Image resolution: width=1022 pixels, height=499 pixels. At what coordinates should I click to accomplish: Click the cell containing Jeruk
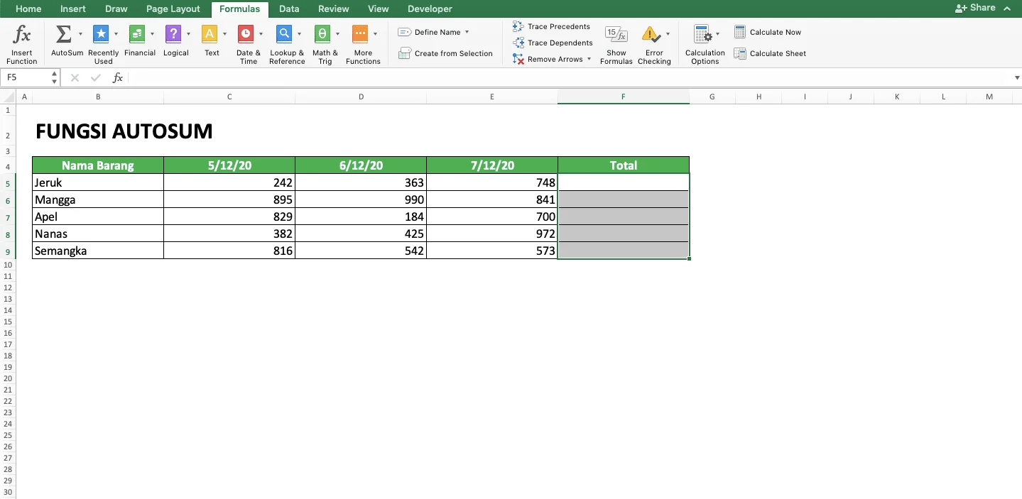click(x=98, y=182)
